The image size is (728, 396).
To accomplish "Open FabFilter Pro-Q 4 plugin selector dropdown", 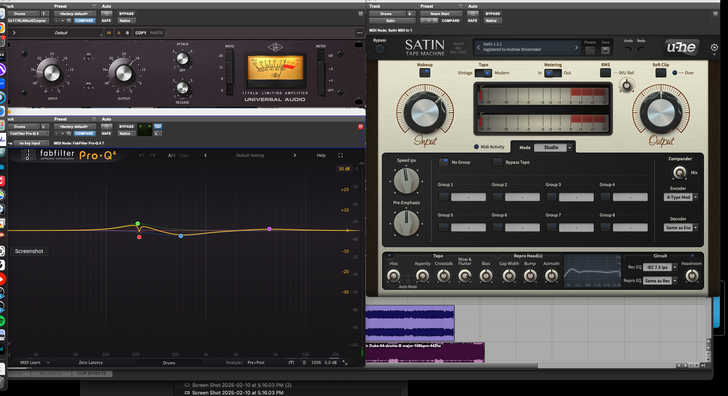I will [29, 134].
